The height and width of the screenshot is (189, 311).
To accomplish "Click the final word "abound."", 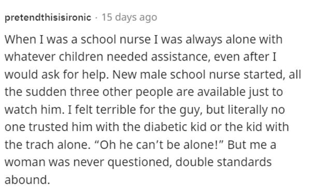I will [27, 180].
